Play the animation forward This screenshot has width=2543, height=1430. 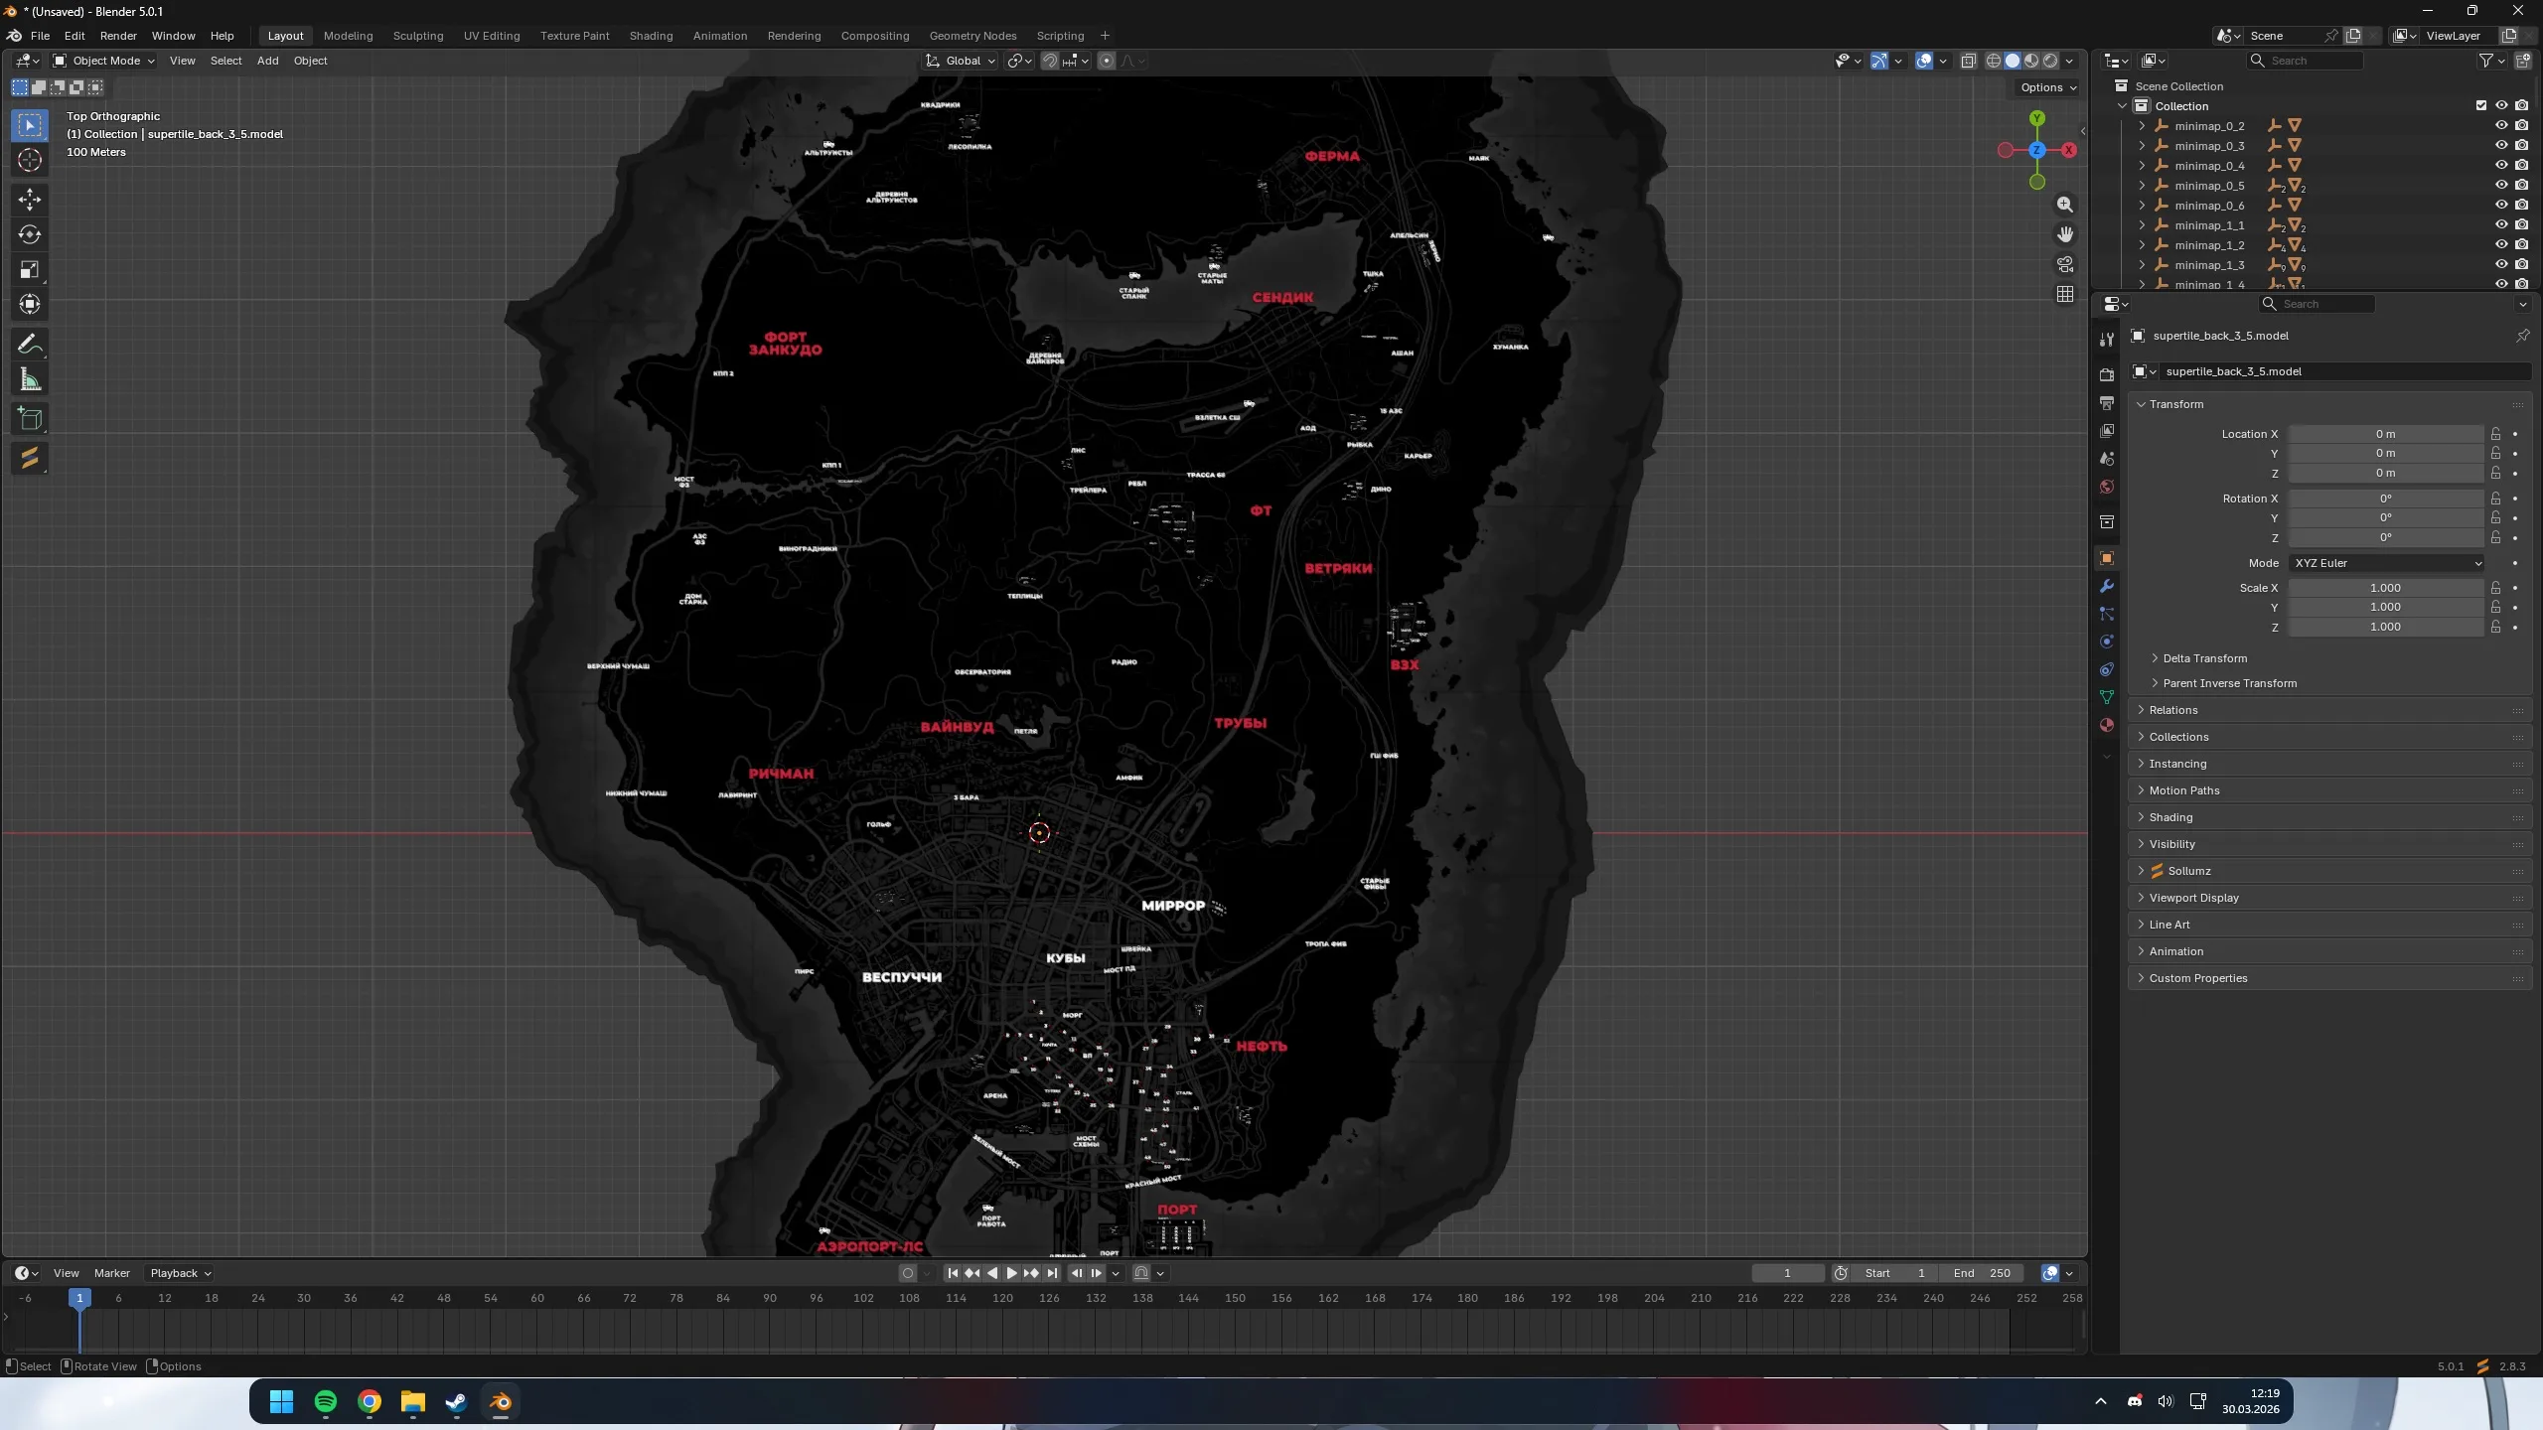1012,1273
